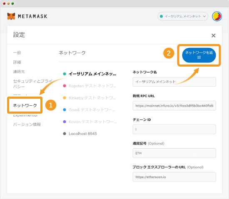Click the green window maximize dot
229x199 pixels.
12,3
